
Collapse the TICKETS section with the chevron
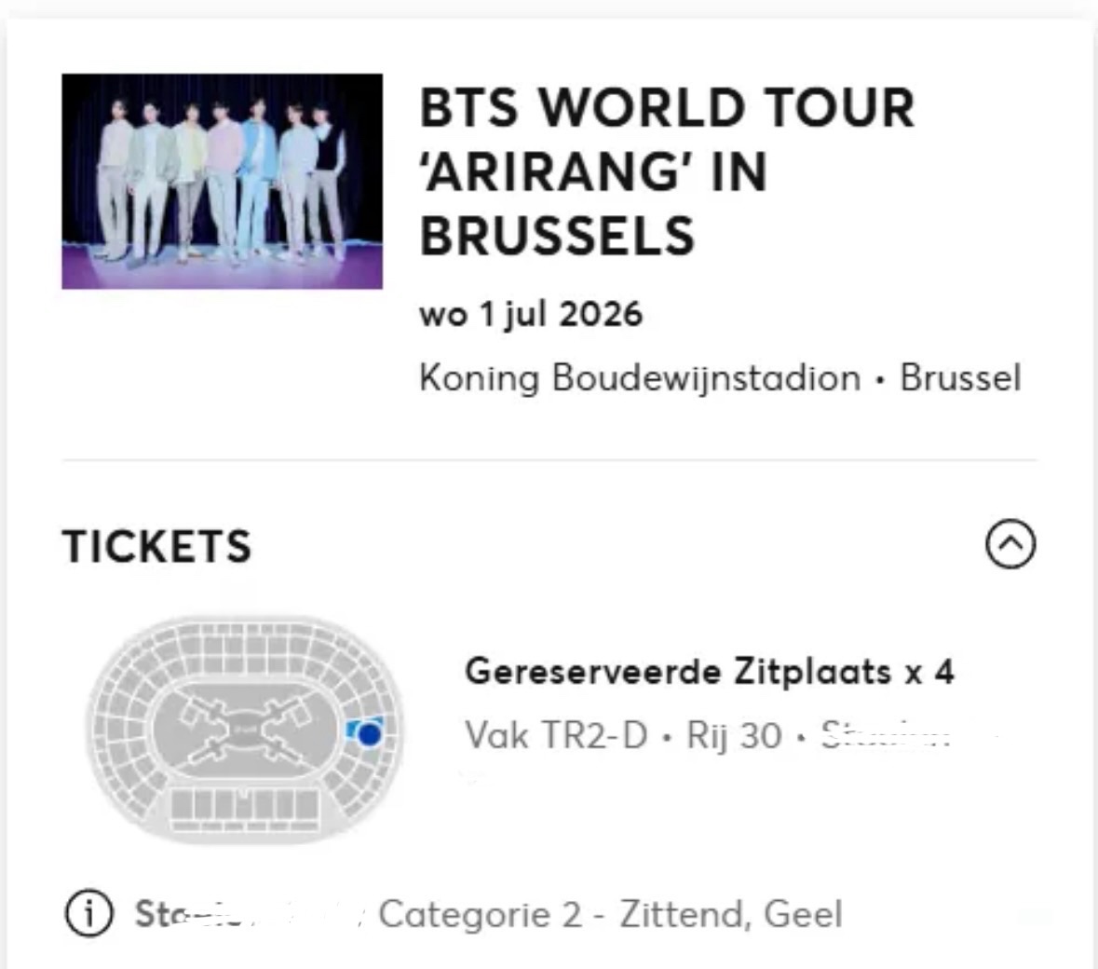coord(1010,544)
